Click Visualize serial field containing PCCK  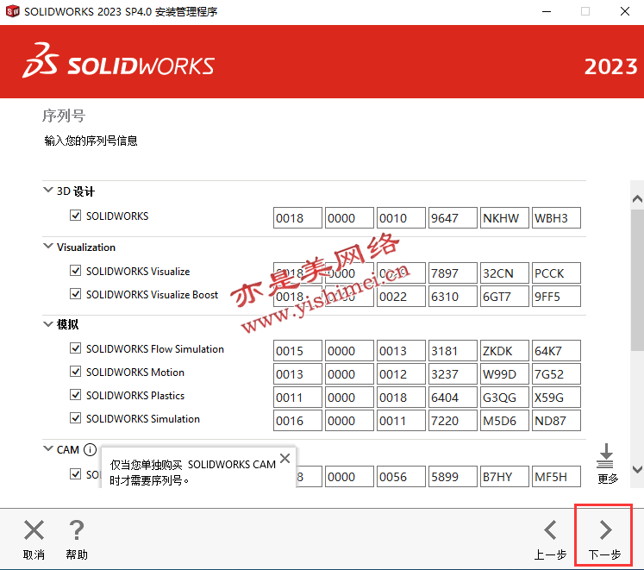coord(556,272)
